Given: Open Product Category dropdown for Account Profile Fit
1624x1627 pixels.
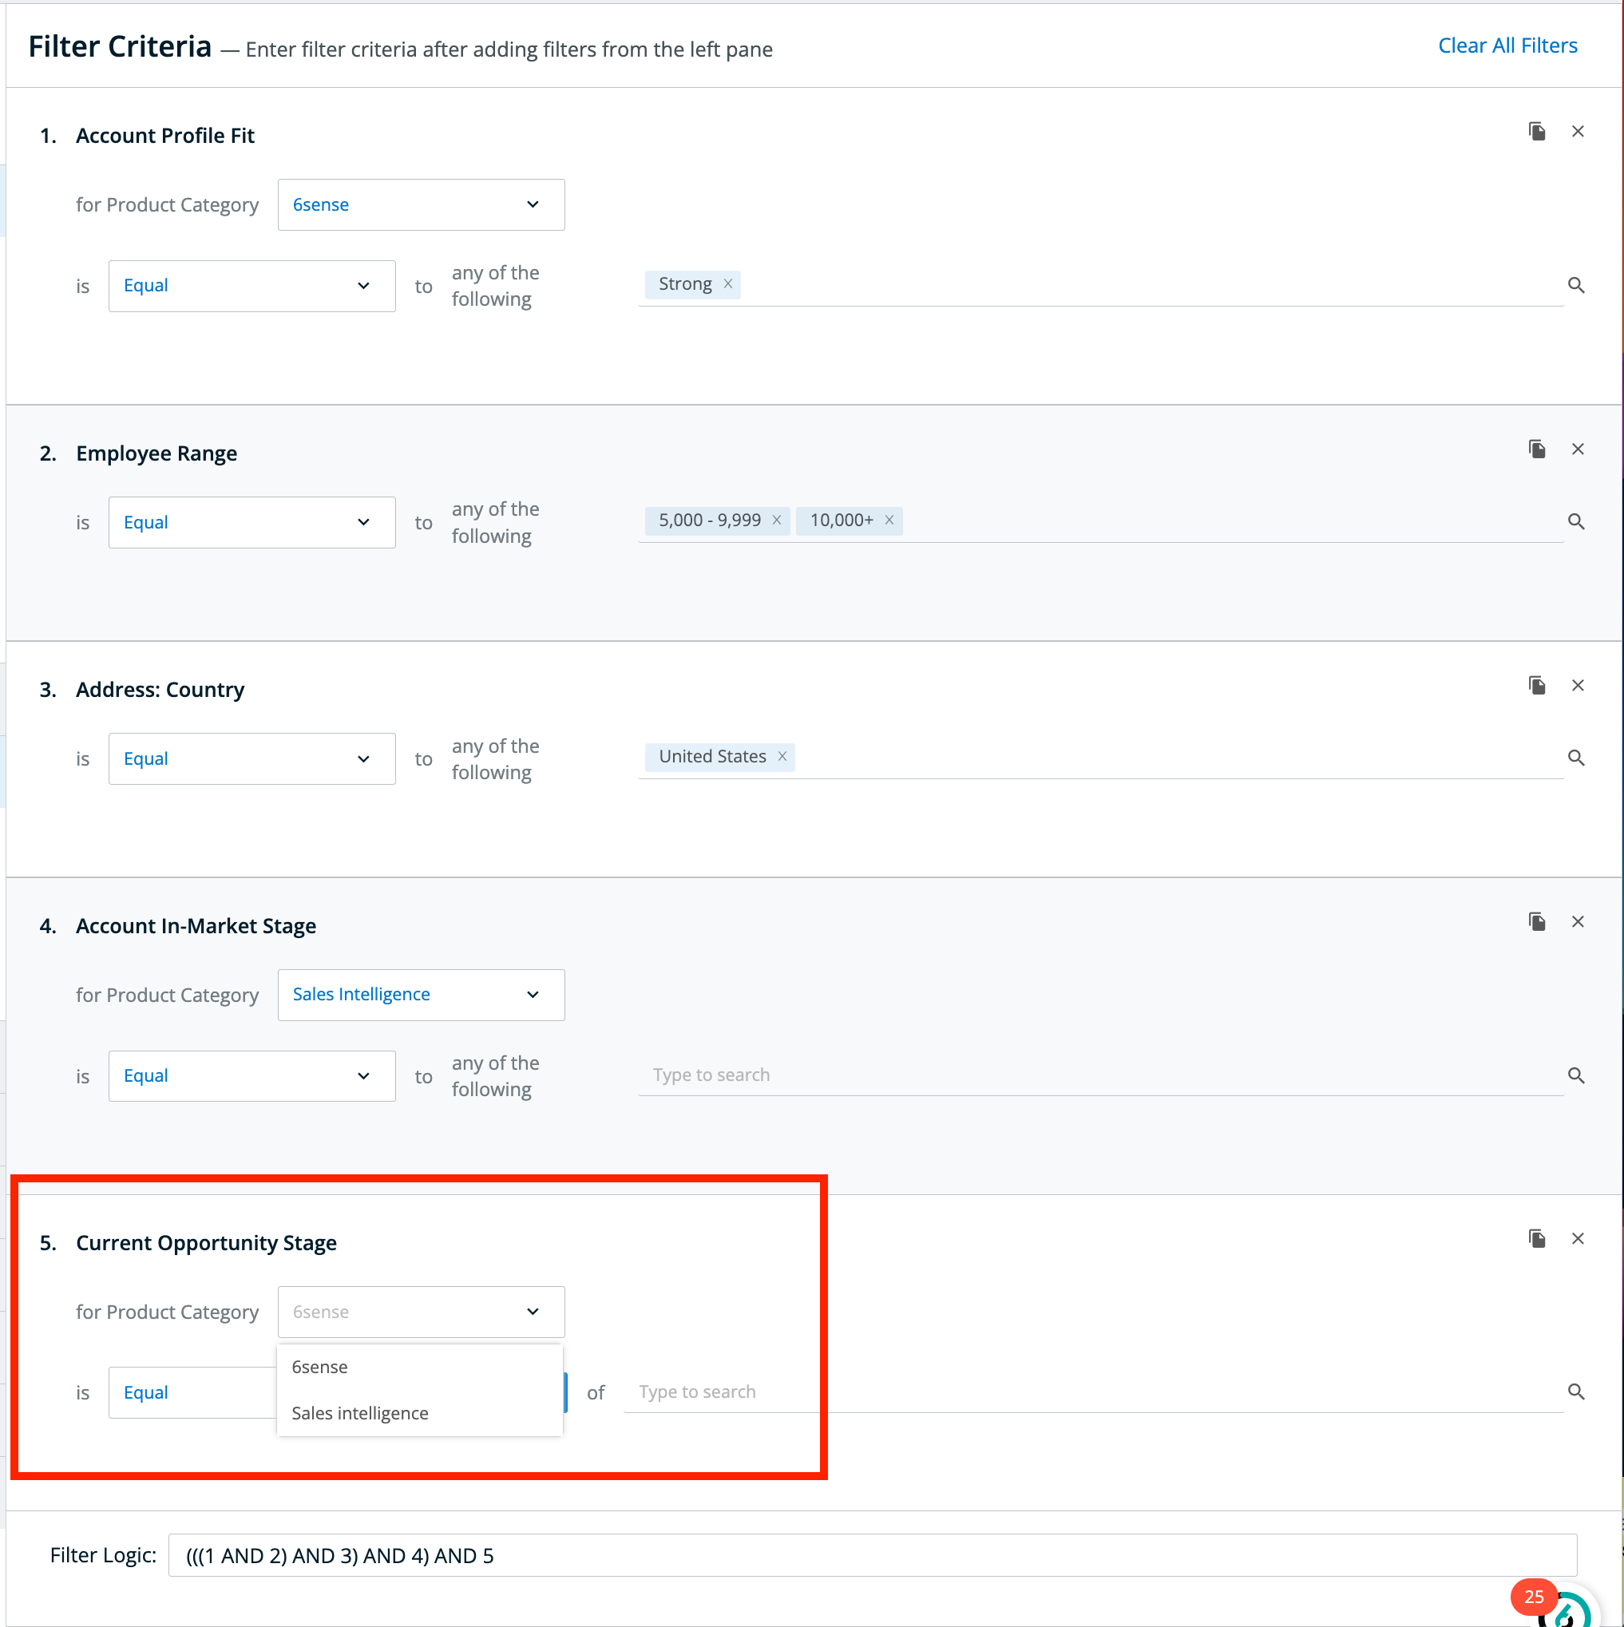Looking at the screenshot, I should click(421, 204).
